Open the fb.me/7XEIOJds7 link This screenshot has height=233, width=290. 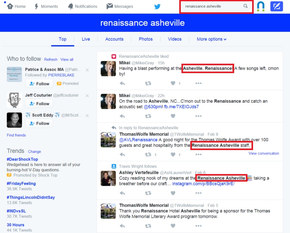[x=181, y=107]
